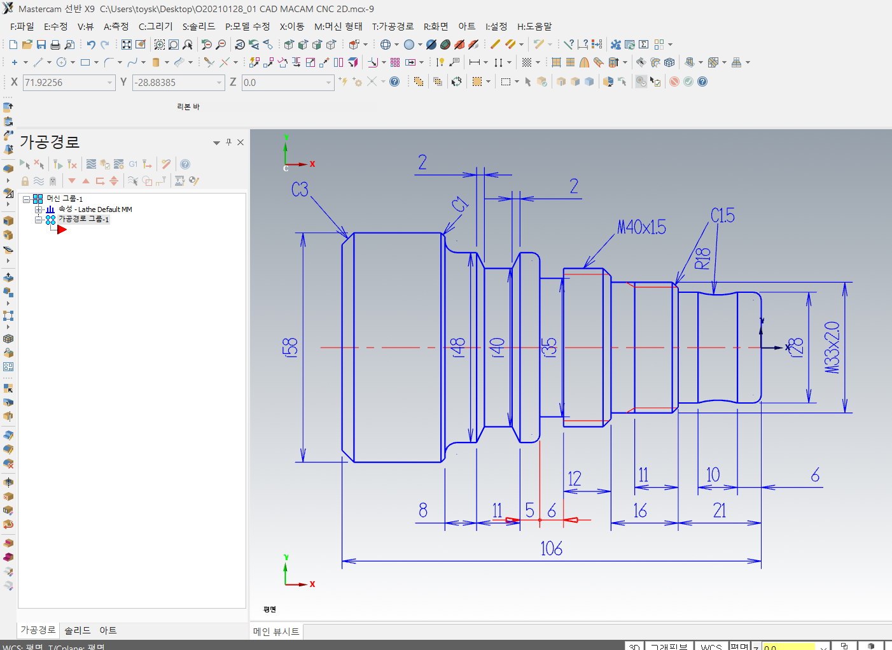The height and width of the screenshot is (650, 892).
Task: Click the shaded blue sphere icon
Action: point(409,45)
